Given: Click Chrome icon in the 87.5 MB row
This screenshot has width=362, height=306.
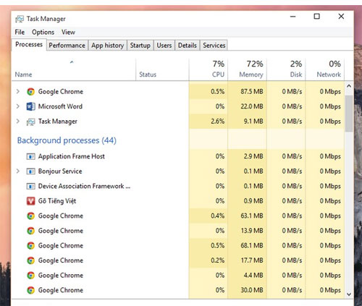Looking at the screenshot, I should [30, 92].
